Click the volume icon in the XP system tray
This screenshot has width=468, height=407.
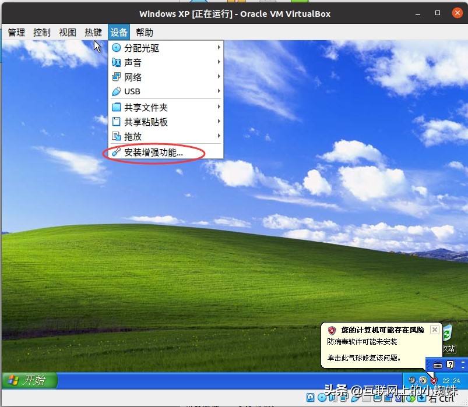412,380
